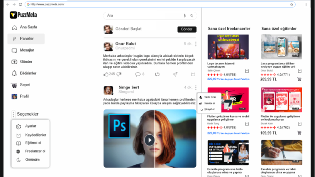The image size is (315, 177).
Task: Open the Instagram freelancer listing thumbnail
Action: pos(228,153)
